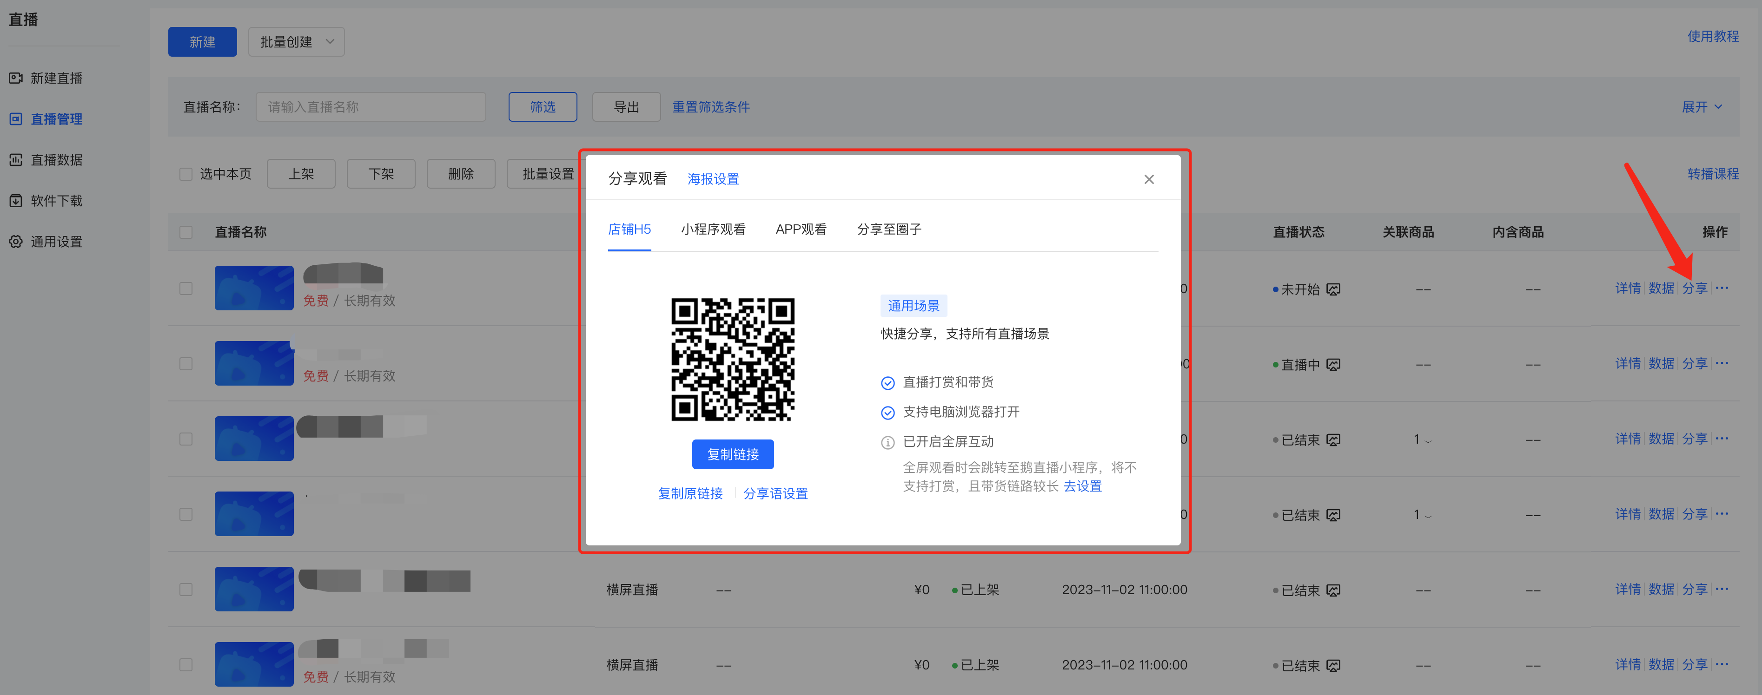Click the image icon beside 未开始 status

[x=1333, y=289]
